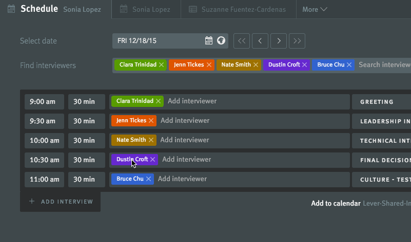Click Add interviewer in the 11:00 am row

183,179
